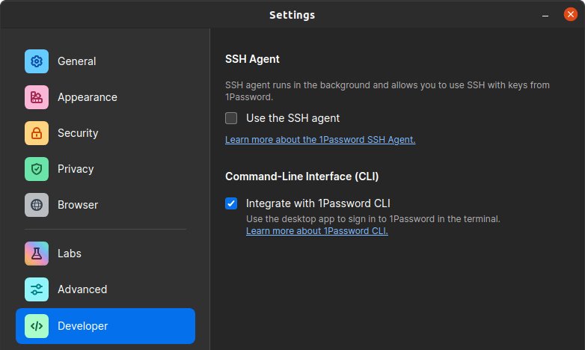Switch to the Appearance section

[x=88, y=97]
